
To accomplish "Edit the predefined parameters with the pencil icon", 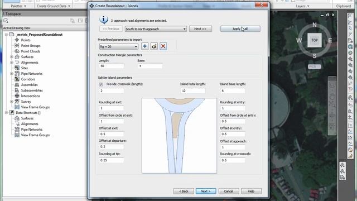I will pos(154,46).
